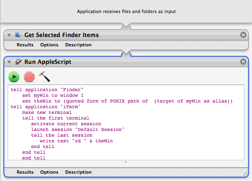Open Options of Run AppleScript action
252x181 pixels.
[x=49, y=172]
